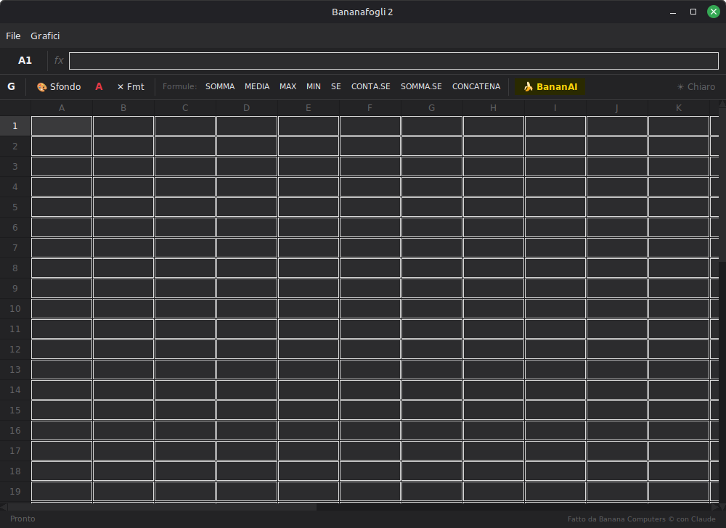Click the formula bar input field
This screenshot has height=528, width=726.
point(393,61)
